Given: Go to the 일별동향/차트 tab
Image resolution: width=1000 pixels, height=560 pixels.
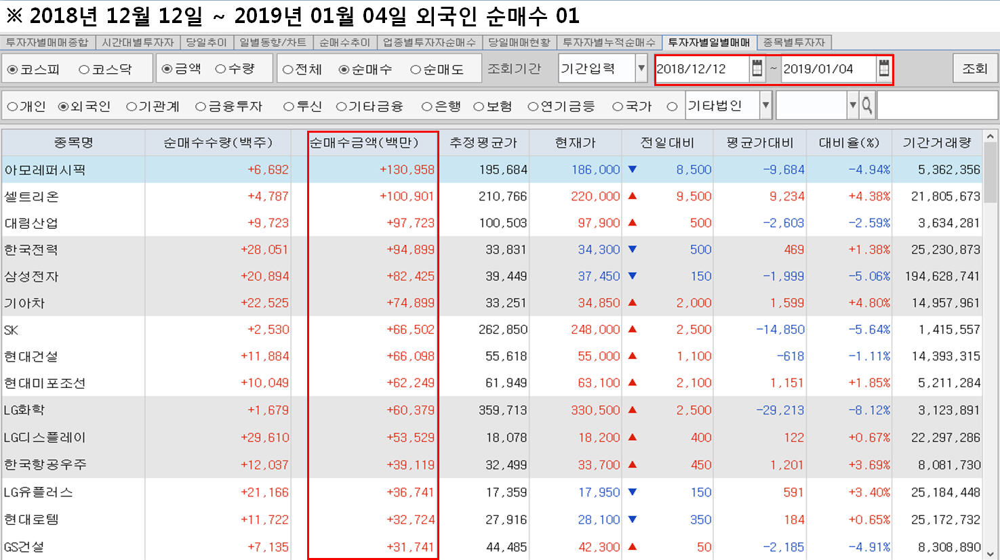Looking at the screenshot, I should pyautogui.click(x=273, y=42).
